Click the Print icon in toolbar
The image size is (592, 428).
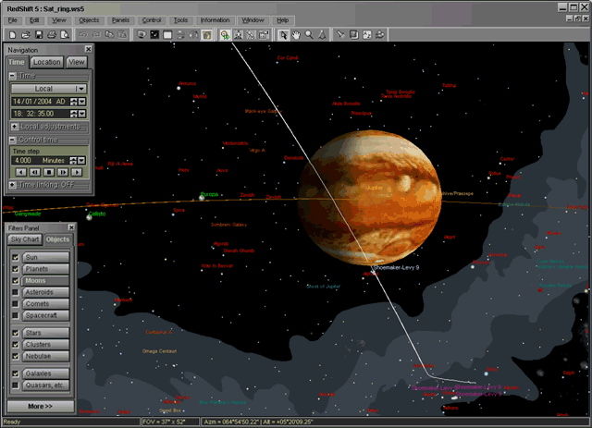pos(52,34)
